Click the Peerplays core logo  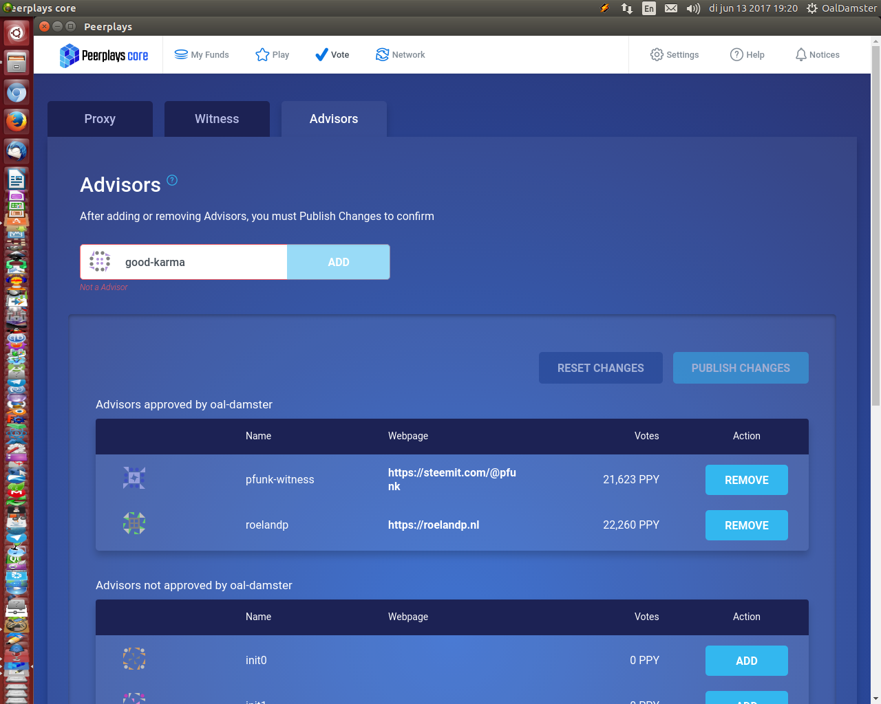tap(104, 55)
